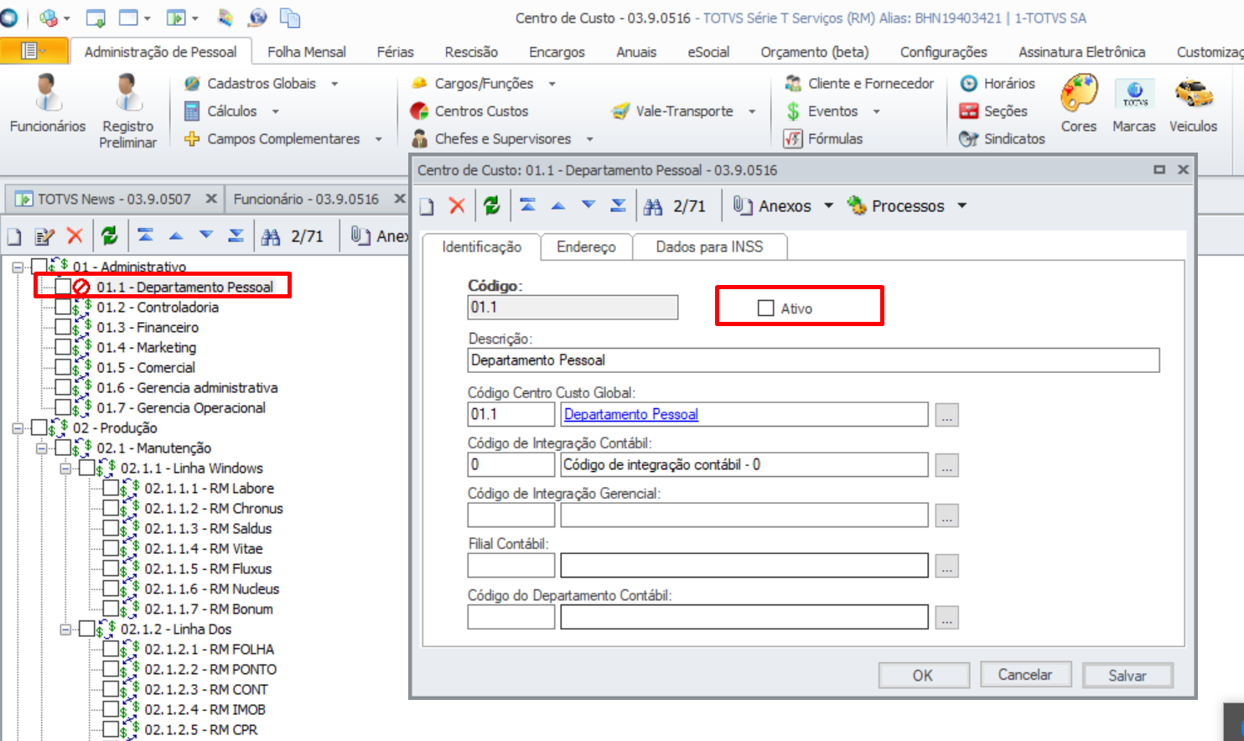Select 02.1.1.6 - RM Nucleus row
The height and width of the screenshot is (741, 1244).
(211, 588)
